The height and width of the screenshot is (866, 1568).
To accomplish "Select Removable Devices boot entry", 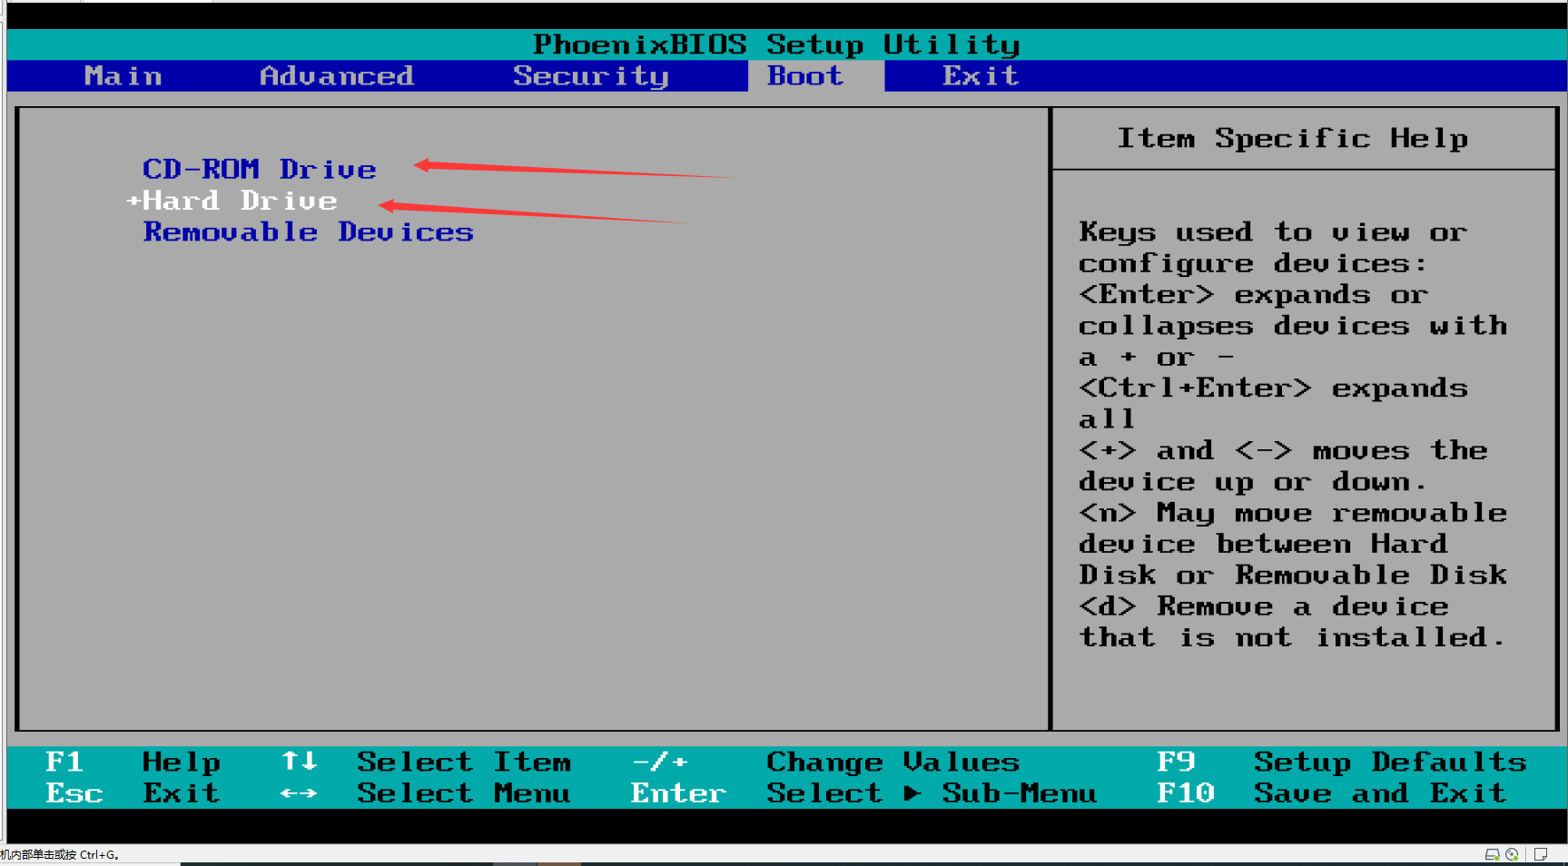I will click(x=309, y=232).
